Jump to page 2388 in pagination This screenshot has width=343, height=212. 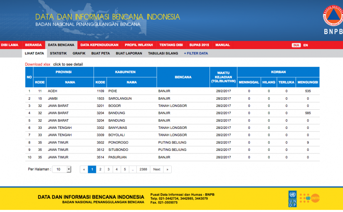click(143, 169)
